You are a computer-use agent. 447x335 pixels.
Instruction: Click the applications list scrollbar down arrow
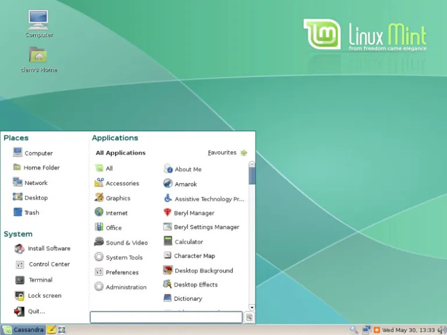pyautogui.click(x=251, y=307)
